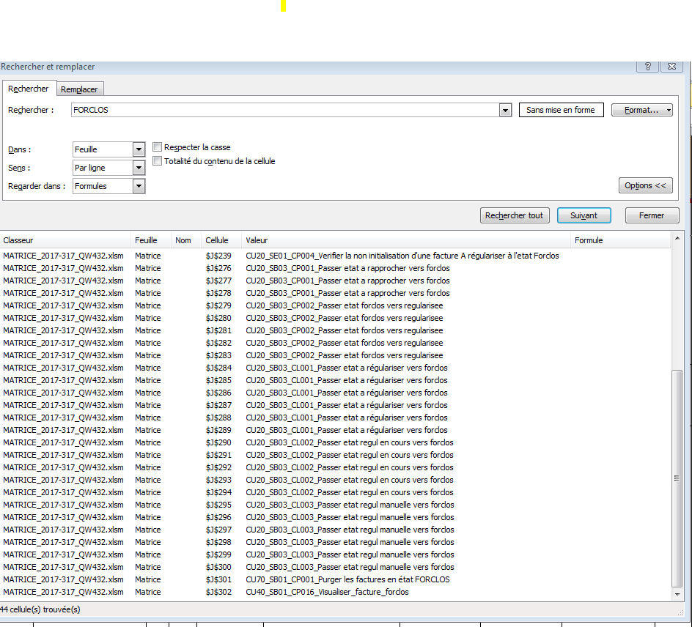Expand the Sens Par ligne dropdown
The height and width of the screenshot is (627, 692).
tap(139, 168)
